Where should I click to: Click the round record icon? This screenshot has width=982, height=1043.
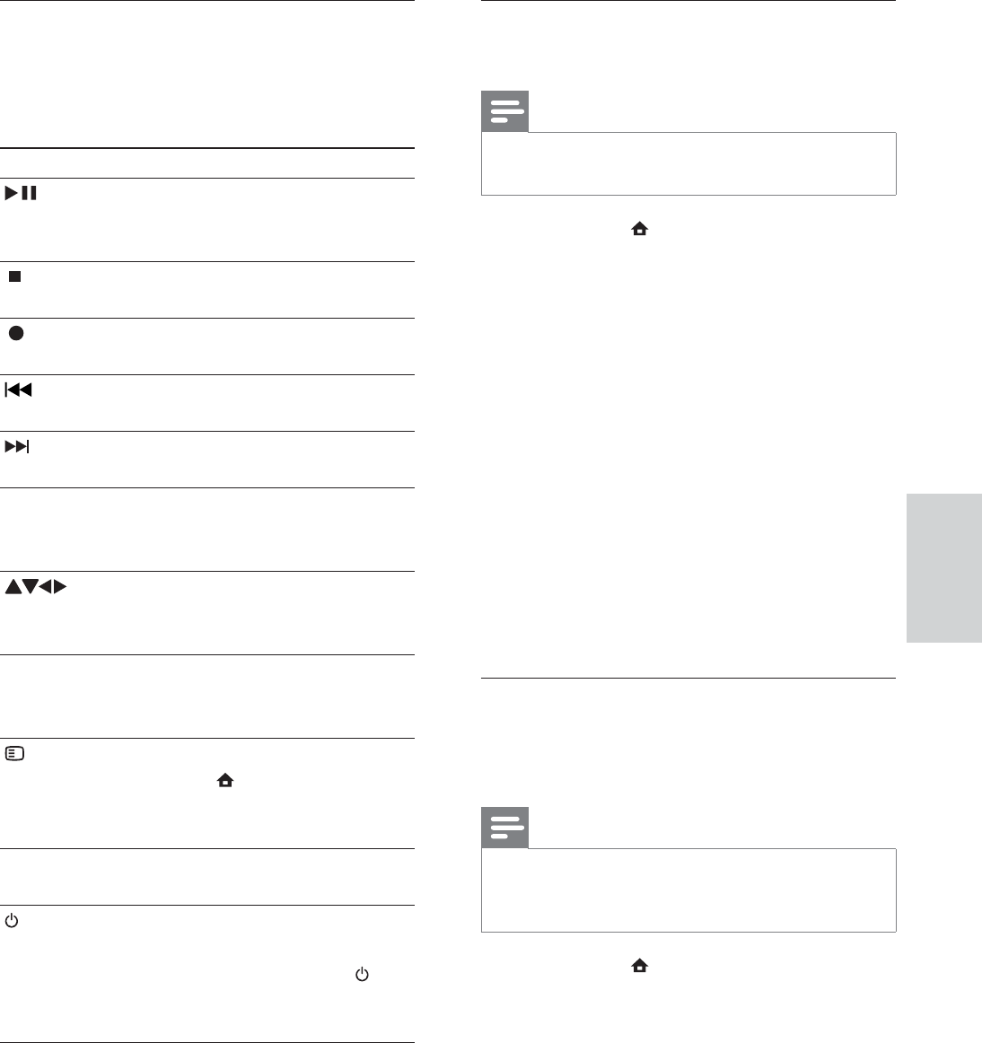15,333
